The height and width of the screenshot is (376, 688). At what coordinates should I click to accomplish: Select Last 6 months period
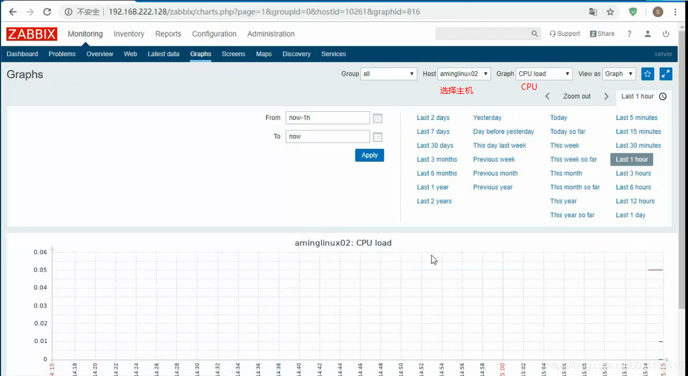coord(437,173)
